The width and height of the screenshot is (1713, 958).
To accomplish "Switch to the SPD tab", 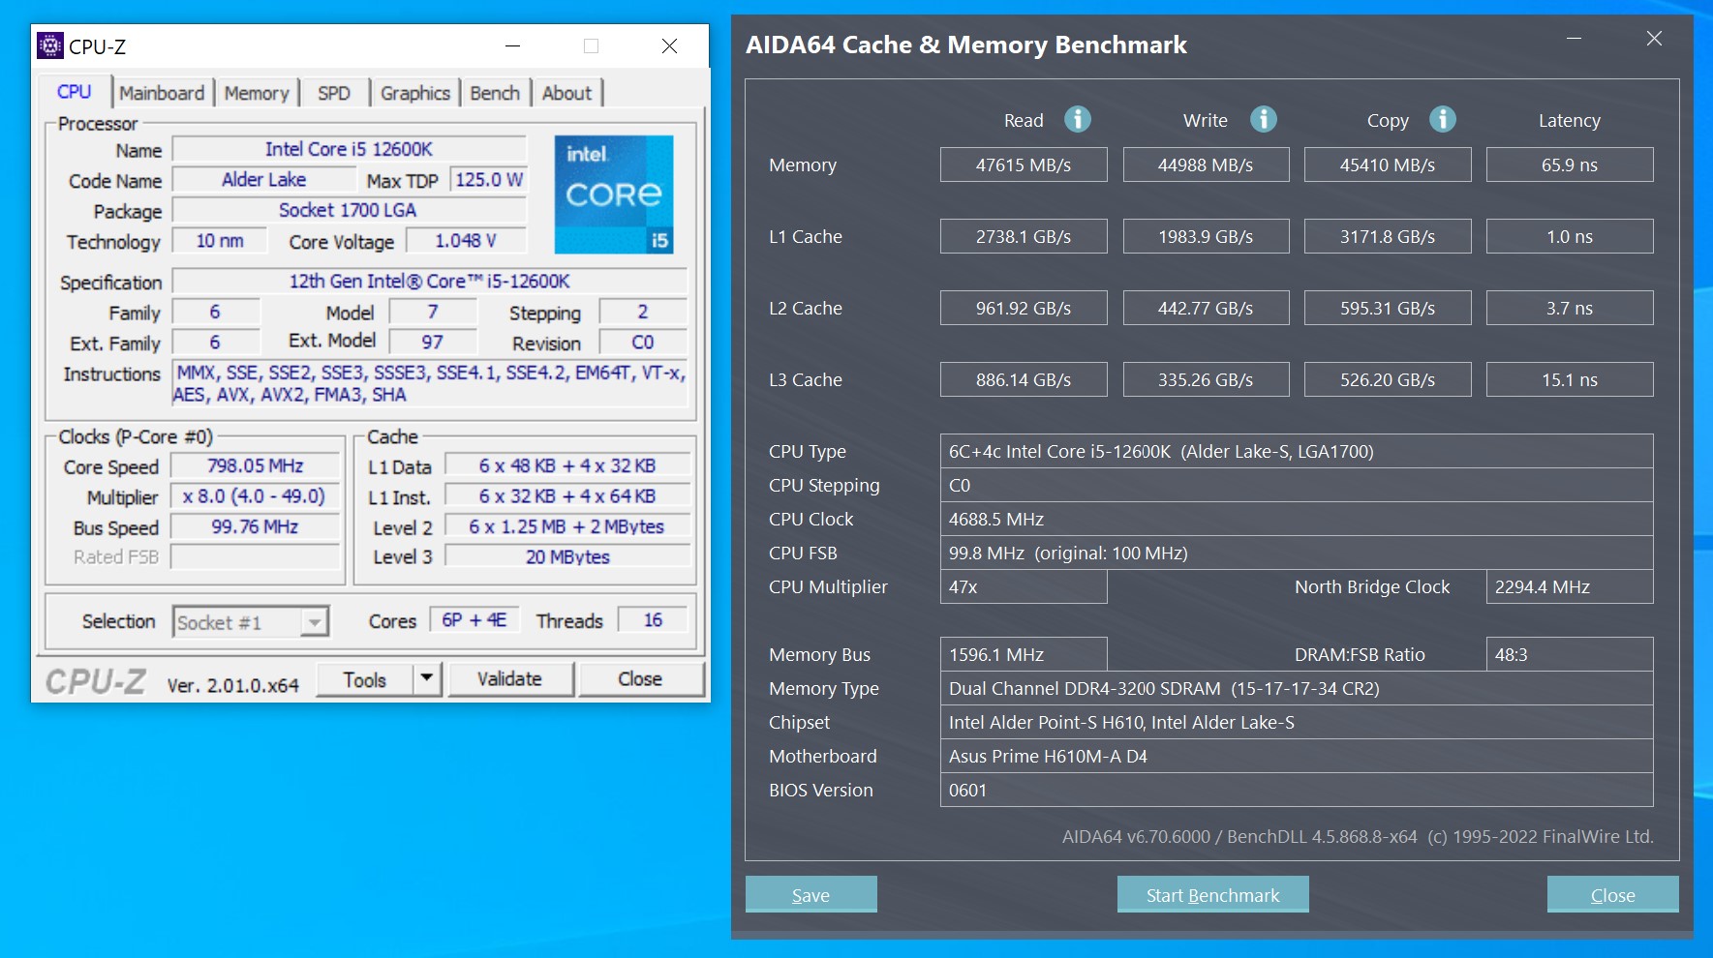I will (x=334, y=93).
